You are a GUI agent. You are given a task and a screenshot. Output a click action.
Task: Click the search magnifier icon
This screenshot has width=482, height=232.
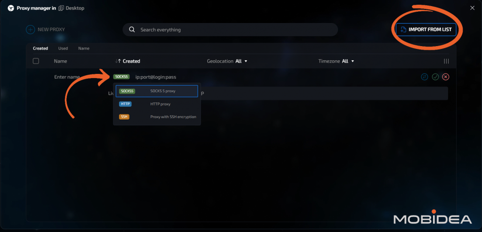click(132, 30)
